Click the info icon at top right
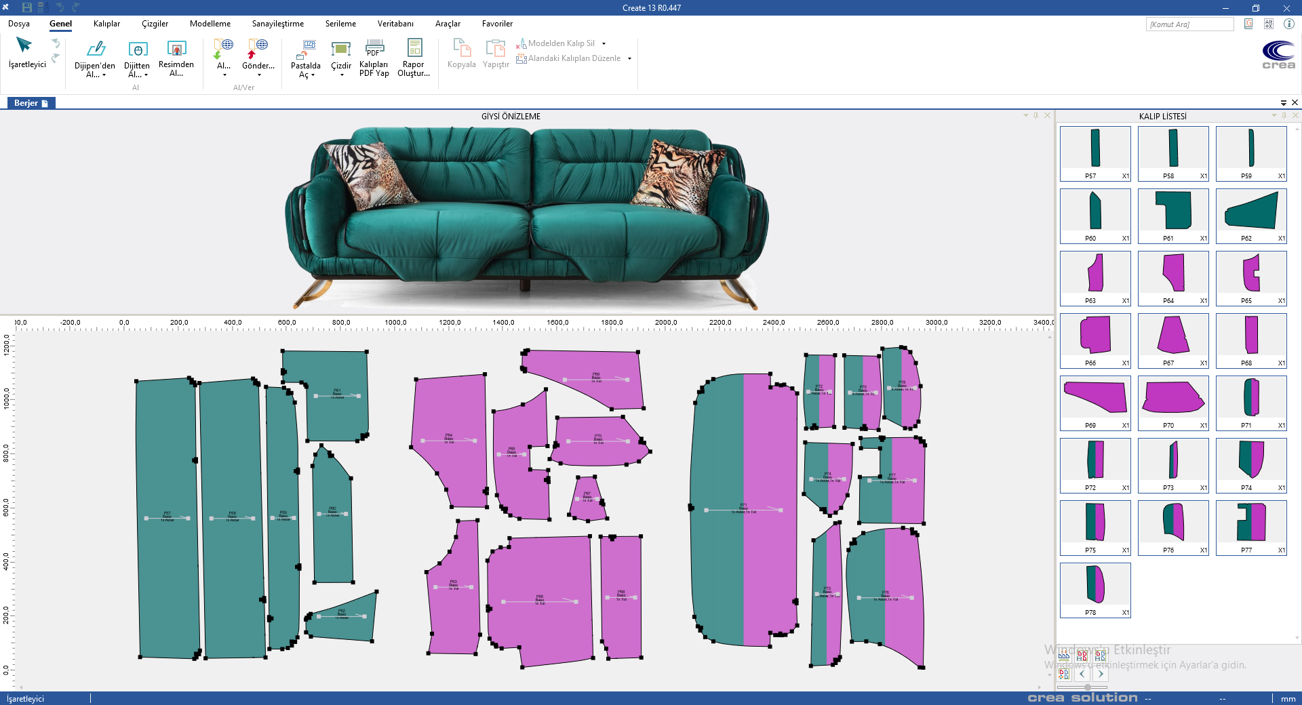 [x=1289, y=24]
